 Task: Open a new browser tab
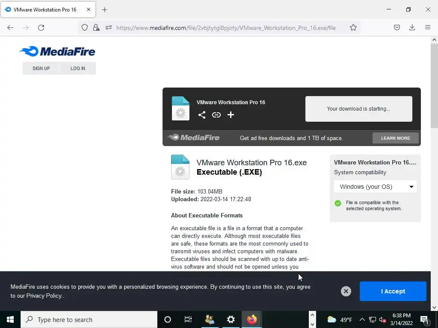point(104,10)
